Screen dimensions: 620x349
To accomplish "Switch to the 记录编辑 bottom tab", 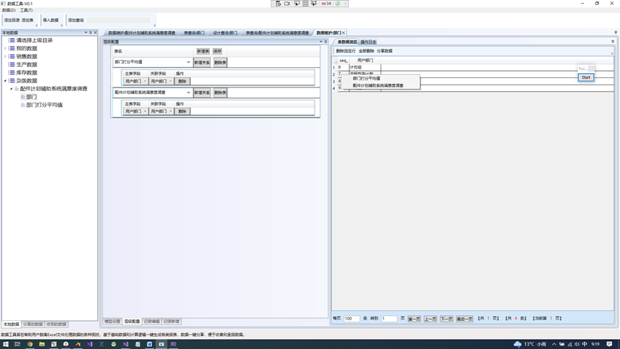I will click(x=151, y=321).
